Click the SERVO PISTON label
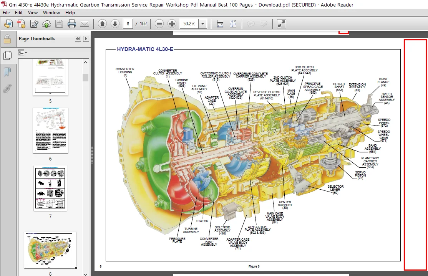The width and height of the screenshot is (428, 276). (x=360, y=175)
